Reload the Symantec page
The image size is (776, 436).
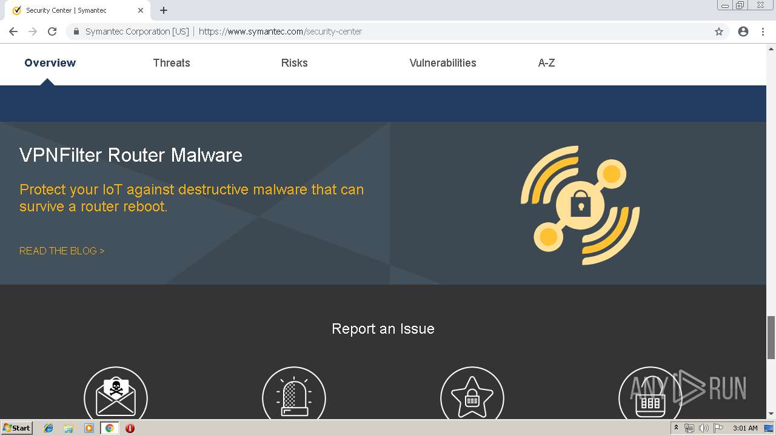click(x=52, y=31)
